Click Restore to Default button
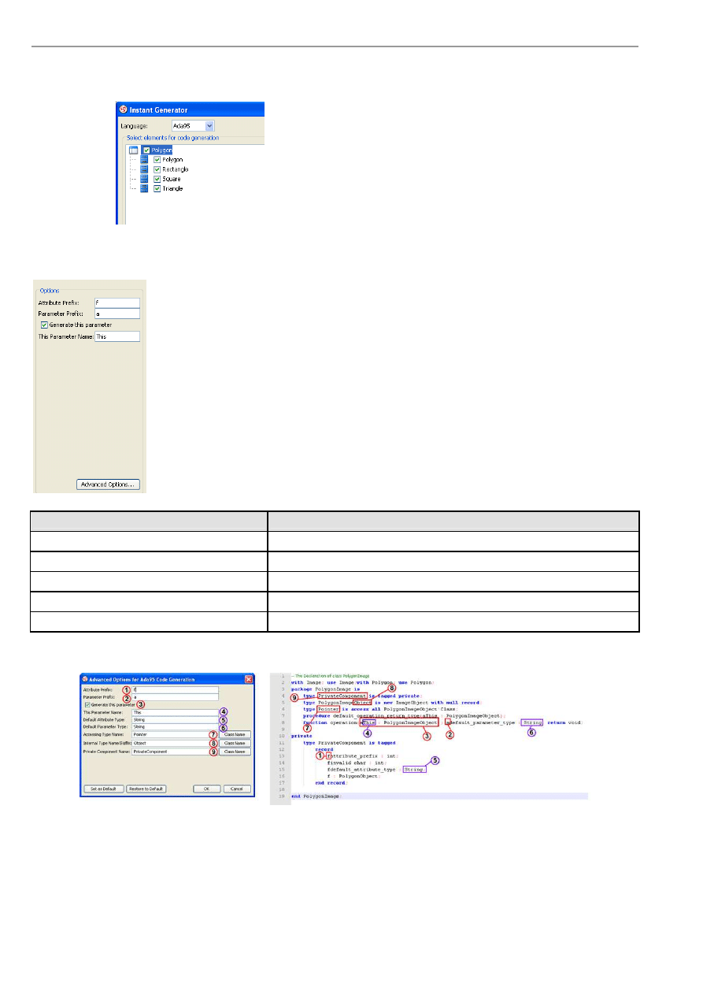This screenshot has height=995, width=703. [146, 789]
